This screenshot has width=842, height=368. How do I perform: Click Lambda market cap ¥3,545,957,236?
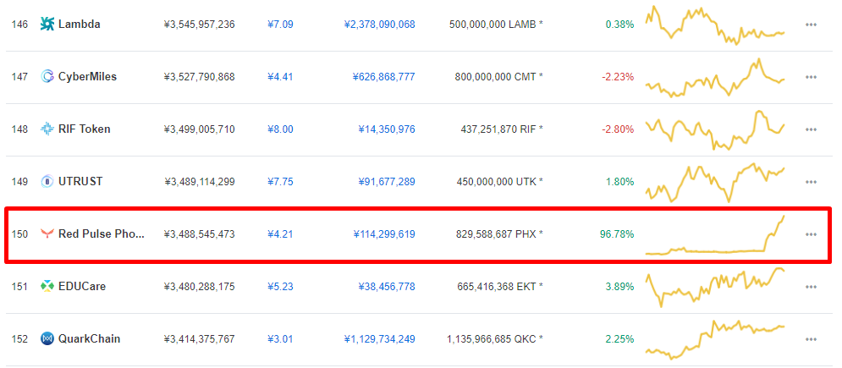click(x=199, y=25)
